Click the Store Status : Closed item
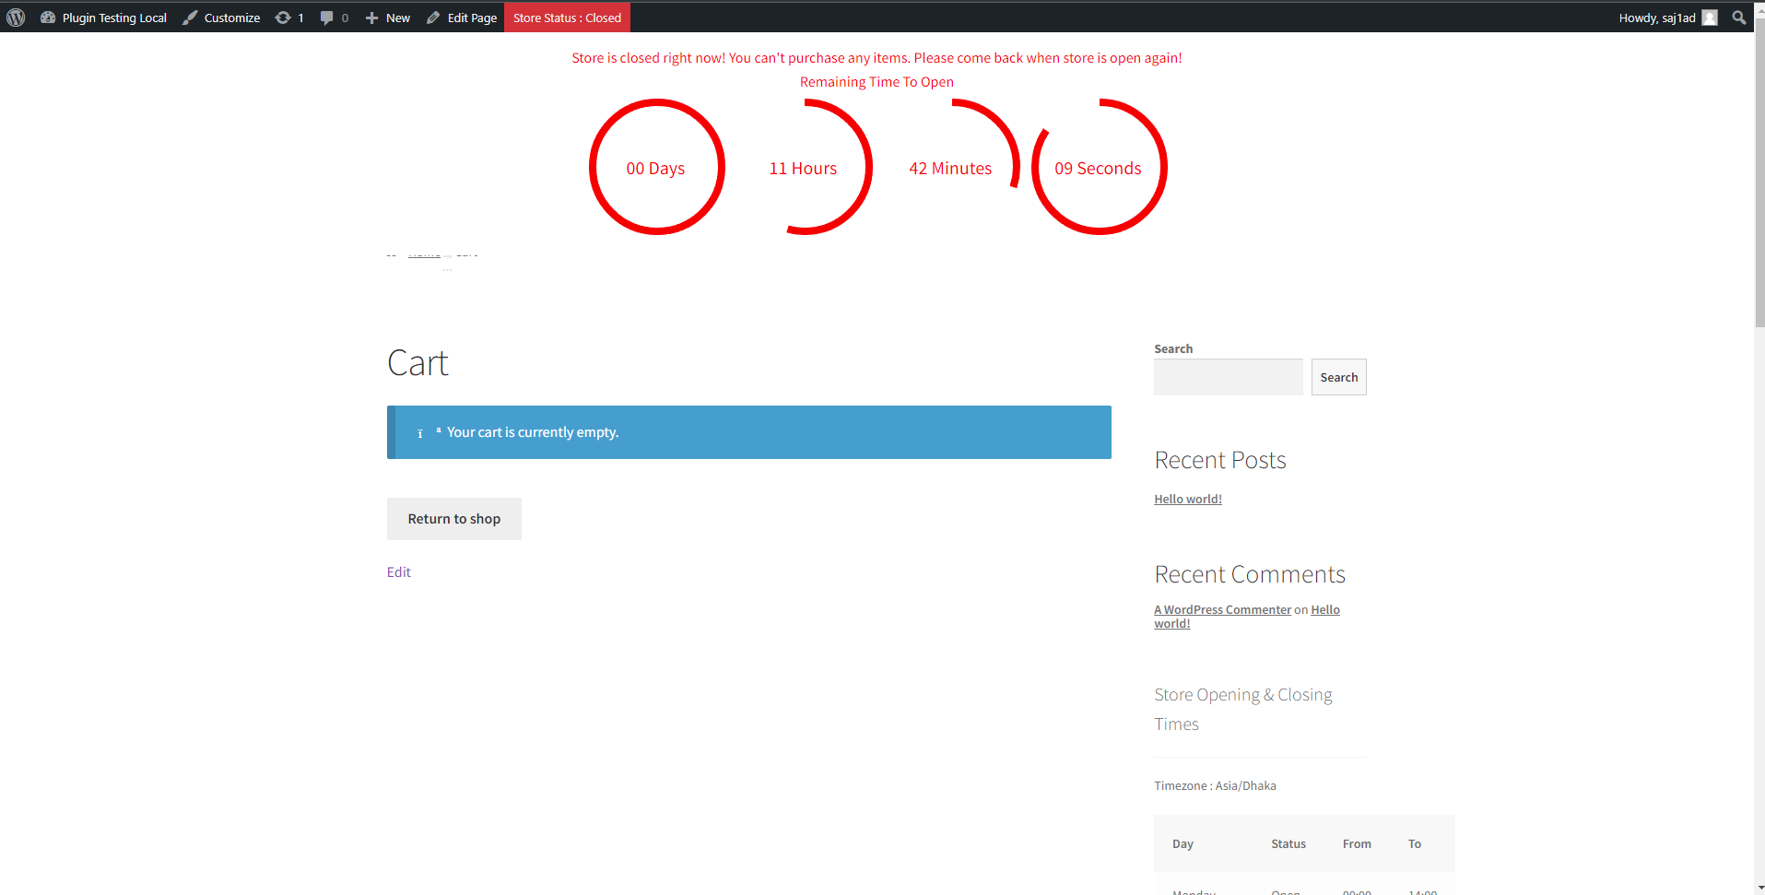 click(x=567, y=18)
